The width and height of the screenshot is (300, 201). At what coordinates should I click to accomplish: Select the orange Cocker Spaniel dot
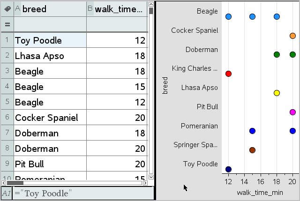(x=292, y=36)
